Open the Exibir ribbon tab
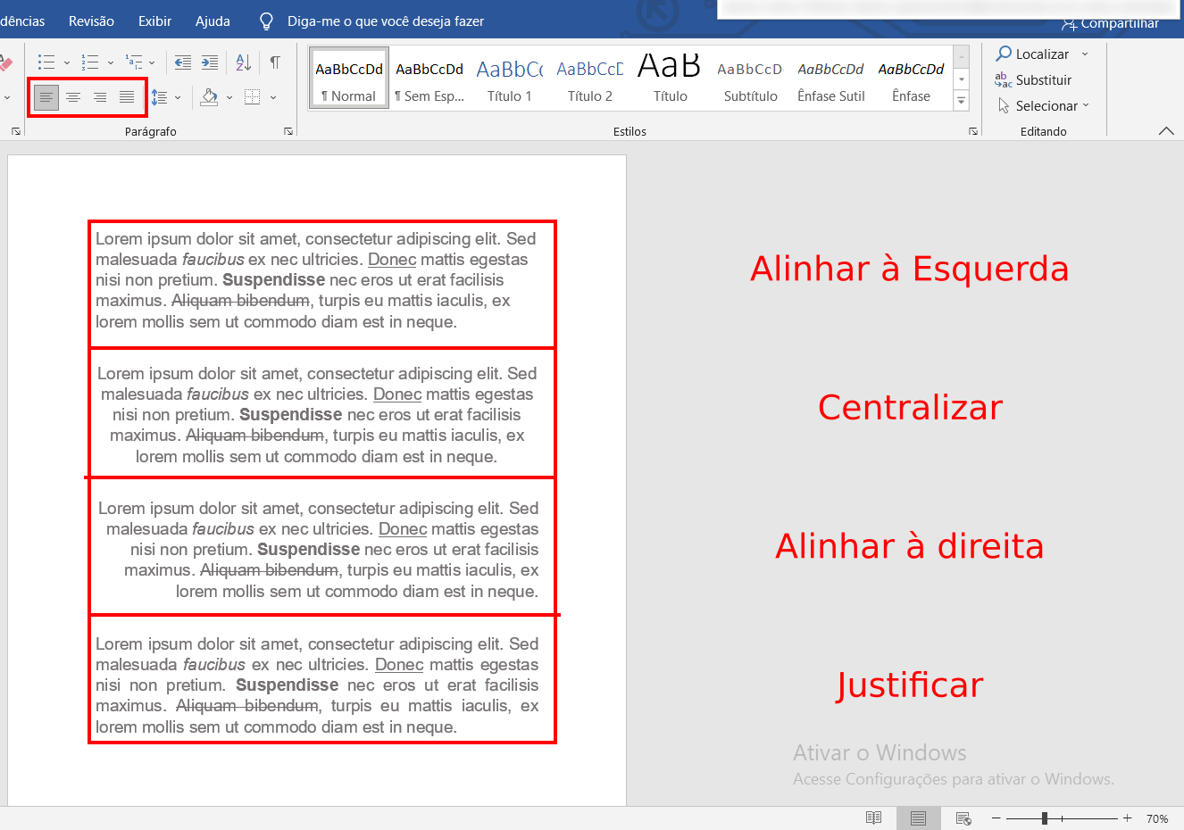 [x=154, y=20]
